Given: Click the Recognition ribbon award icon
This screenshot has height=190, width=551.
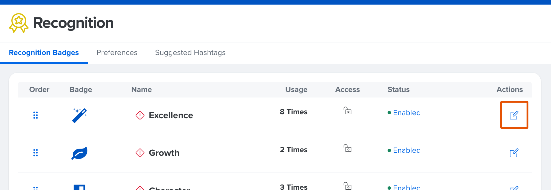Looking at the screenshot, I should point(19,23).
